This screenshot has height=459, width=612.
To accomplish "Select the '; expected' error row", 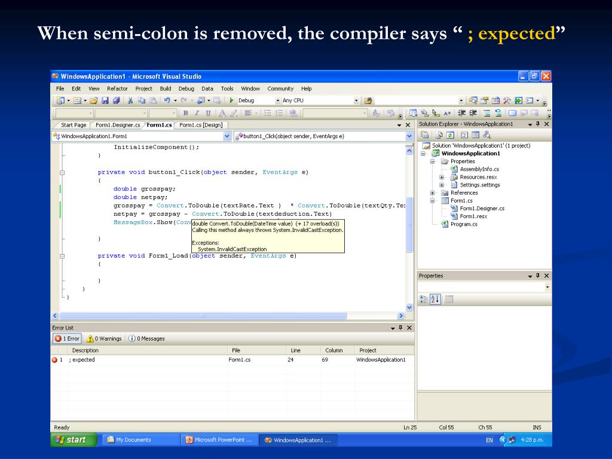I will [232, 360].
